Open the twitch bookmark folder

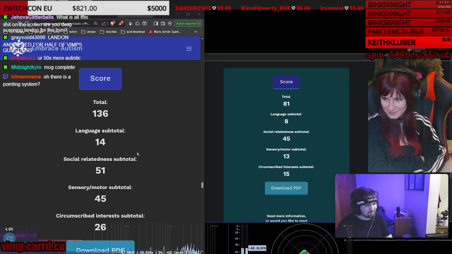pyautogui.click(x=71, y=32)
